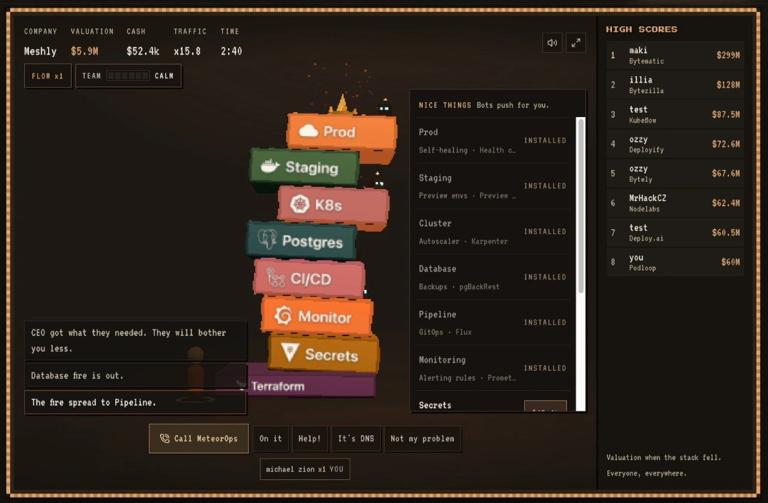The height and width of the screenshot is (503, 768).
Task: Click the $52.4k cash value
Action: pos(143,52)
